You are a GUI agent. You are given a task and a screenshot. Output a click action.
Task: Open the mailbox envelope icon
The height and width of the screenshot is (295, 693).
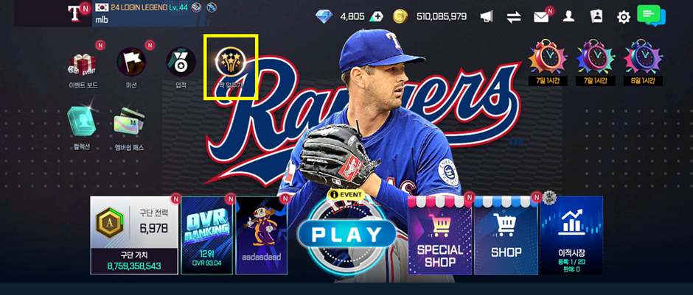pos(541,17)
